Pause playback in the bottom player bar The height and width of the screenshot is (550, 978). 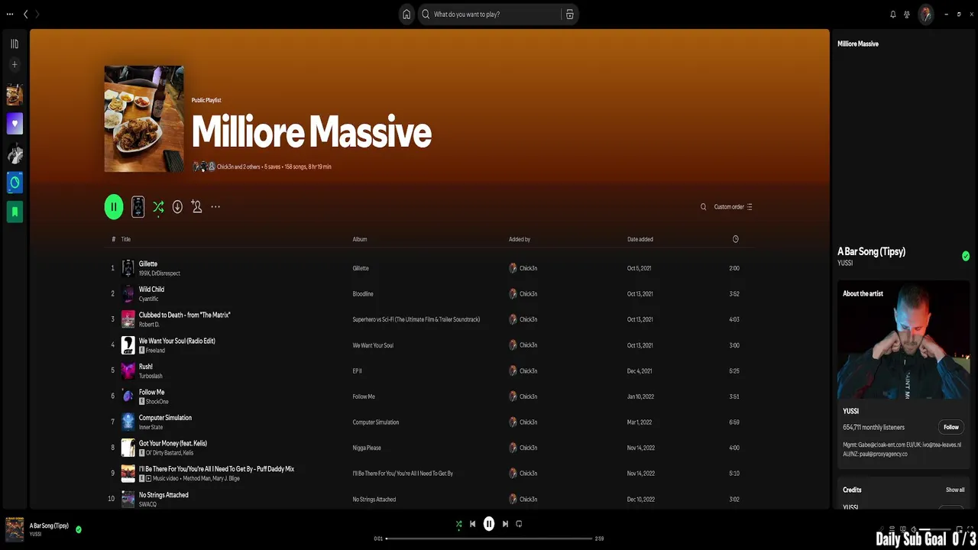tap(489, 524)
